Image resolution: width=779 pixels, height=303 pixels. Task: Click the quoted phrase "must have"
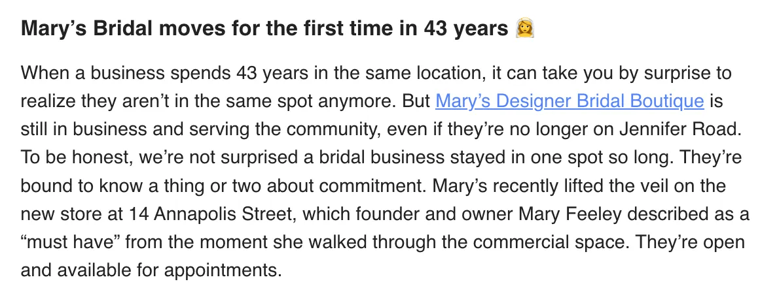[73, 242]
